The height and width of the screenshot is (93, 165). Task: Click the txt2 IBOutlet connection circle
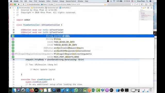click(x=14, y=32)
